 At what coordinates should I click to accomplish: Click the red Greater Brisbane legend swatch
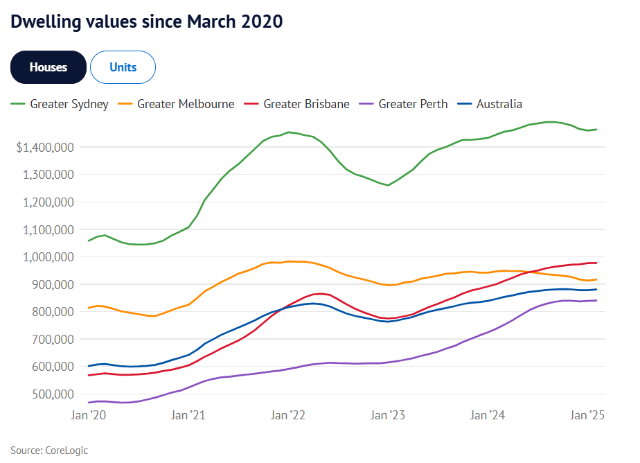(252, 104)
